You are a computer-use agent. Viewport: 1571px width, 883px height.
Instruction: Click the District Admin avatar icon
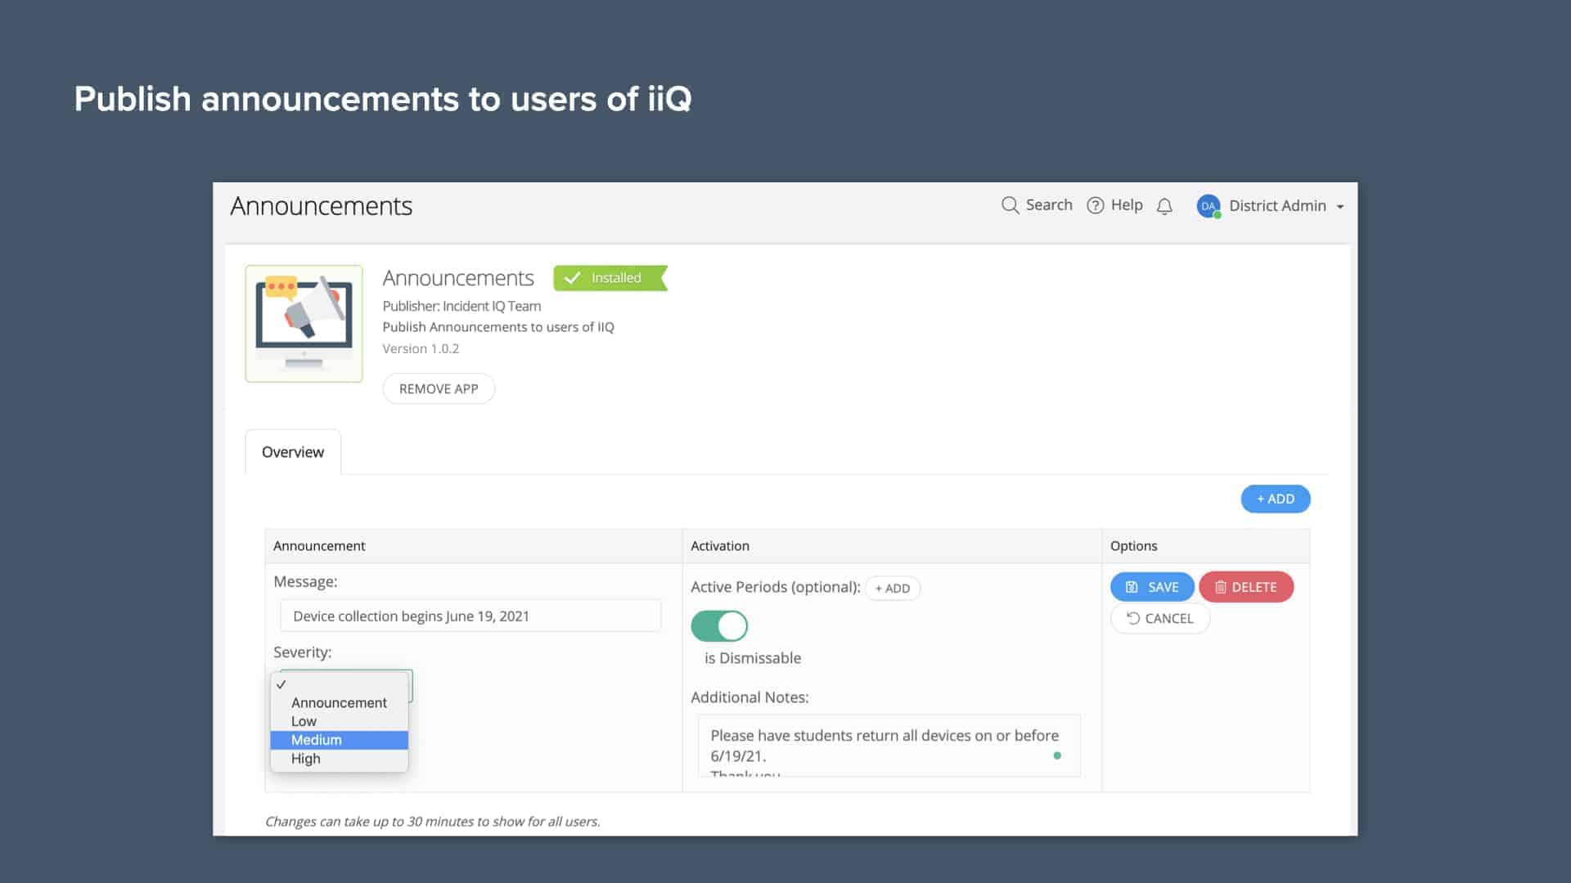(x=1209, y=206)
